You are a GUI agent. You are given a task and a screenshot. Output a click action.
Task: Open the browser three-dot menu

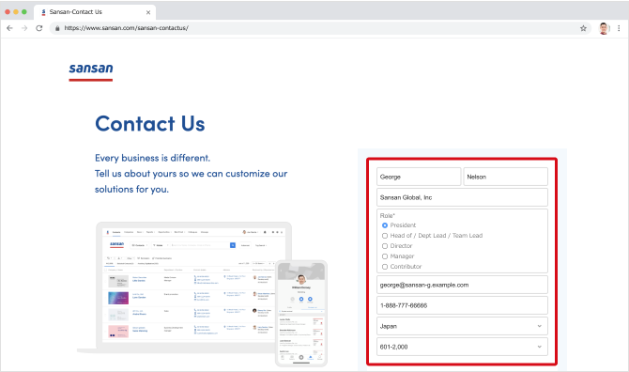click(619, 28)
